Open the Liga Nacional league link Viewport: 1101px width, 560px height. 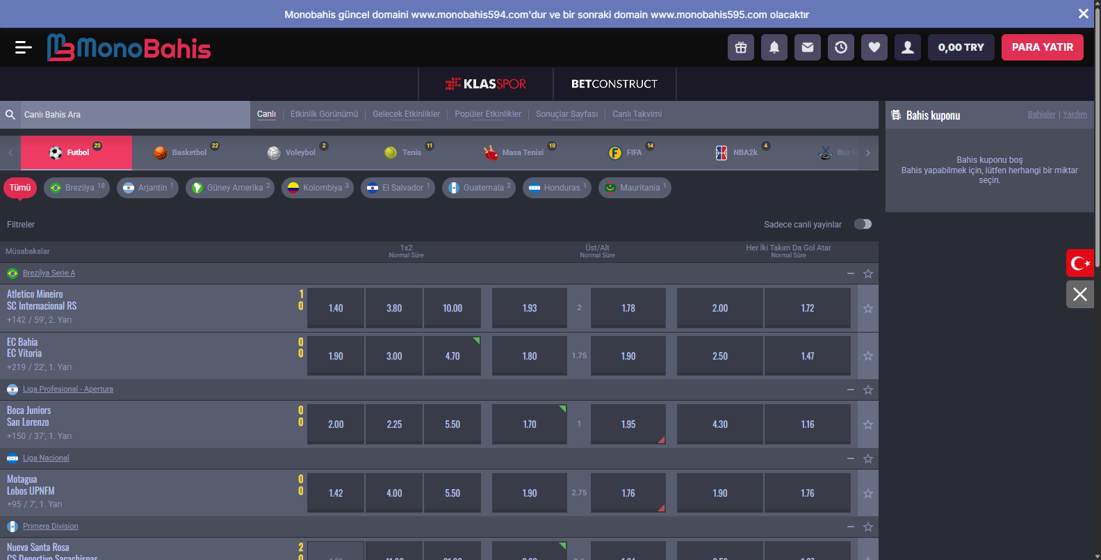pos(46,458)
